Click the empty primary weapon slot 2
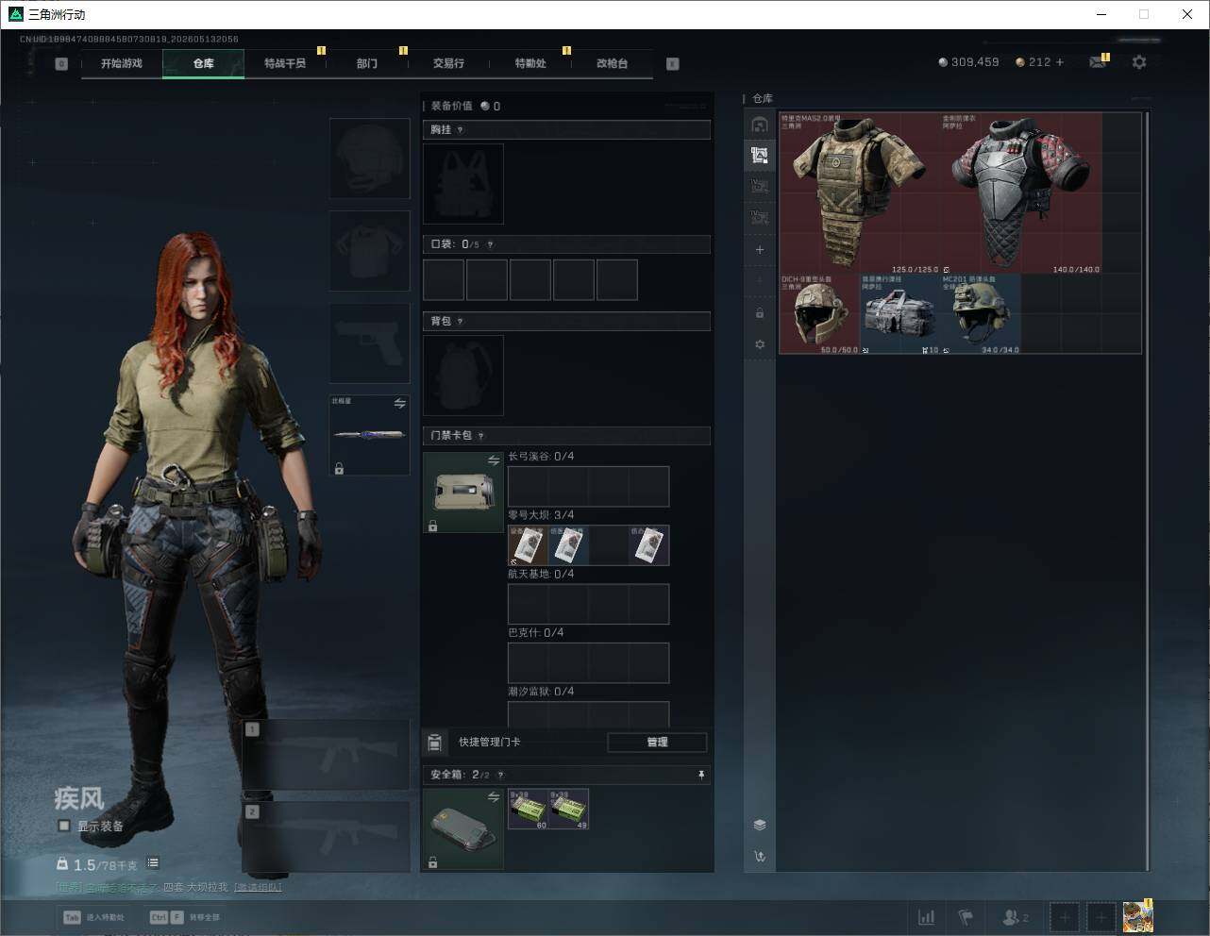Image resolution: width=1210 pixels, height=936 pixels. [327, 838]
